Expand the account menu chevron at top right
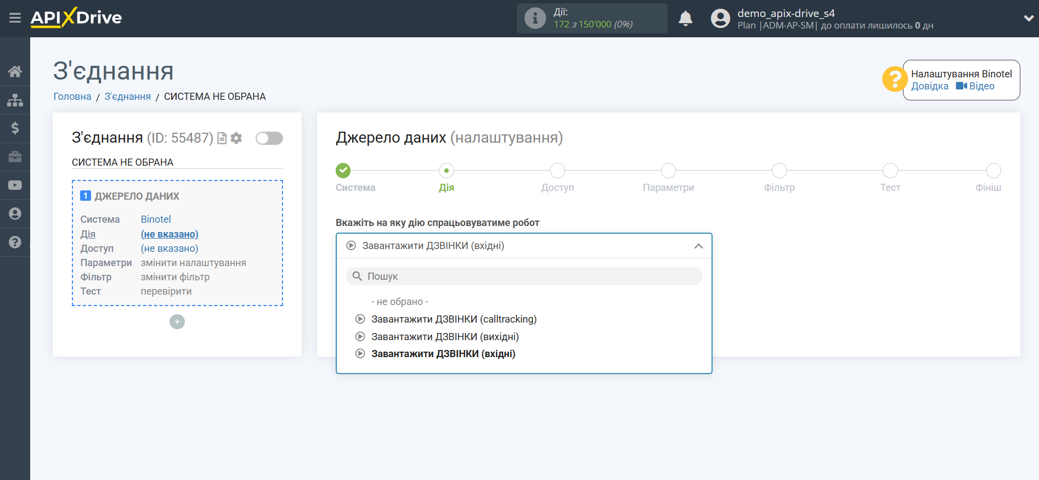This screenshot has height=480, width=1039. point(1029,18)
